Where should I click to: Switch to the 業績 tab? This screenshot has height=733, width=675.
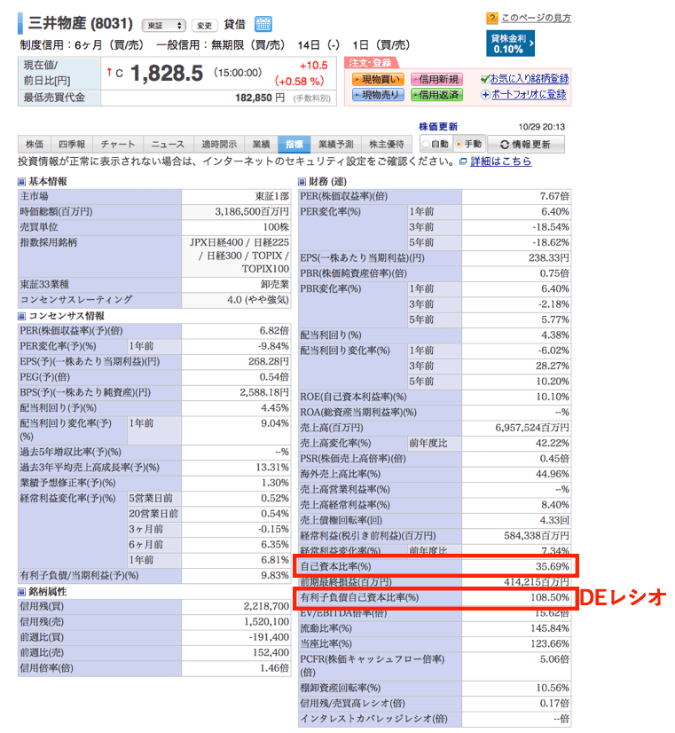tap(261, 145)
